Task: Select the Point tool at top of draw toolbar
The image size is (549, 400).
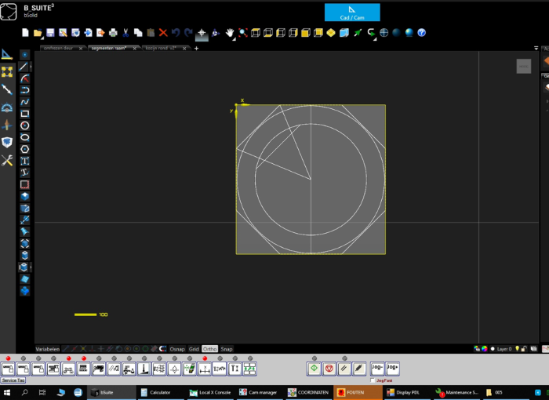Action: (24, 55)
